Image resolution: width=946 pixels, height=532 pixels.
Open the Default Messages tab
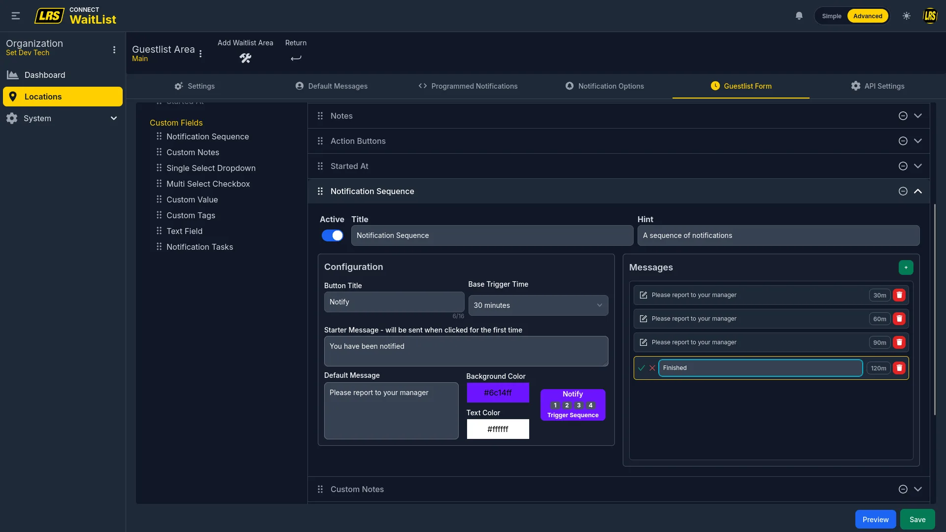(332, 86)
